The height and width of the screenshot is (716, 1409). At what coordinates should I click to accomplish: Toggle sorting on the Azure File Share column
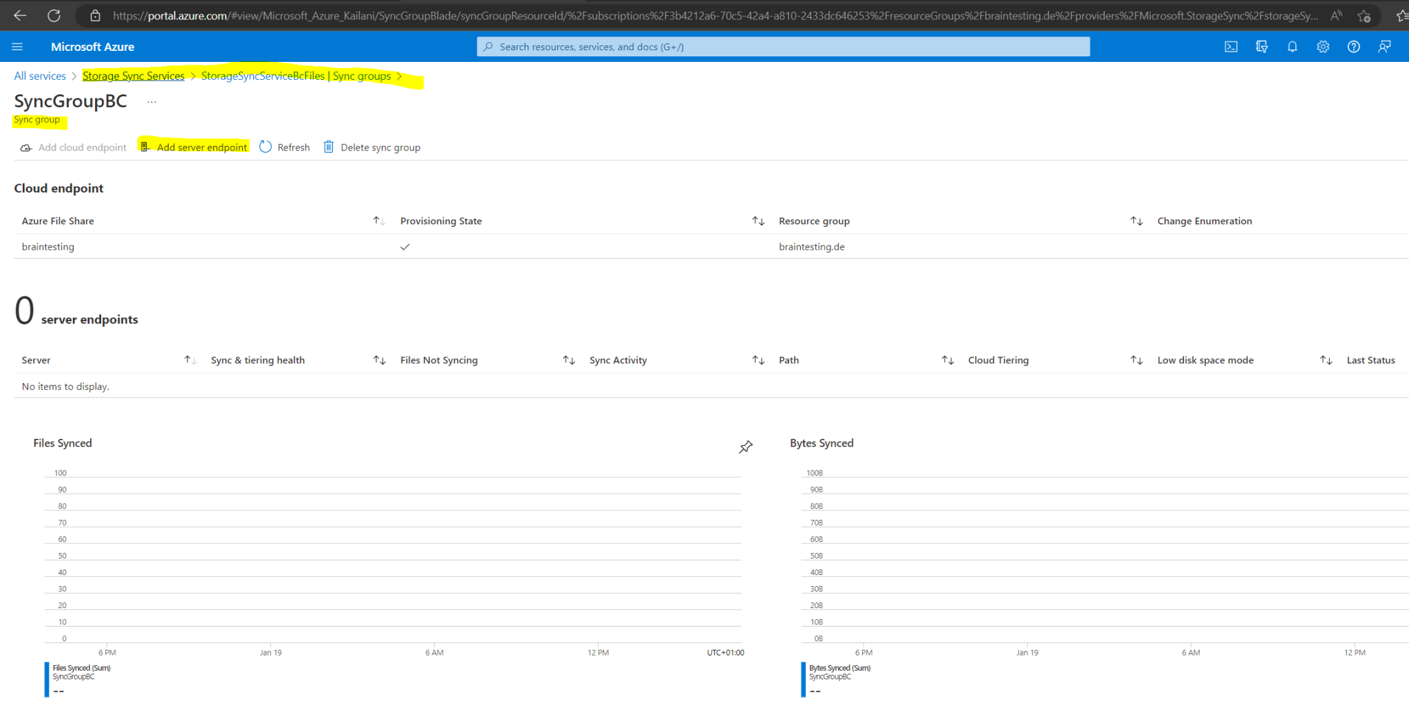coord(378,220)
